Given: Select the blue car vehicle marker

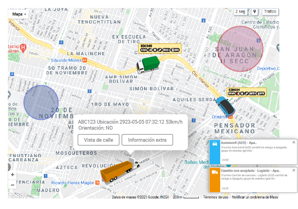Looking at the screenshot, I should tap(226, 107).
